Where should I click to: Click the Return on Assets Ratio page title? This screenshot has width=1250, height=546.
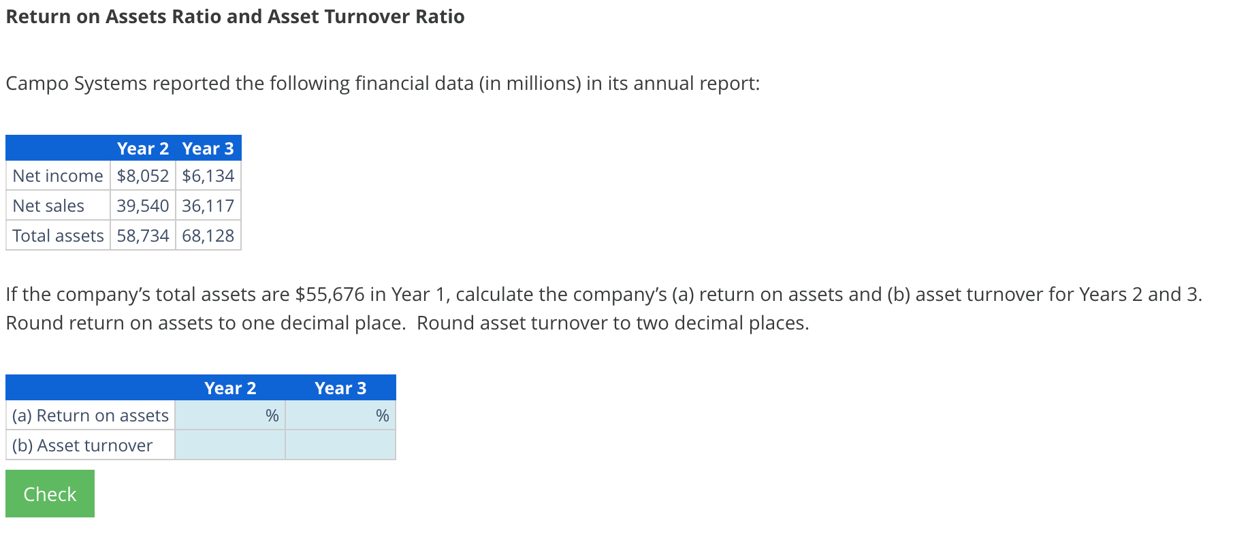pyautogui.click(x=235, y=16)
